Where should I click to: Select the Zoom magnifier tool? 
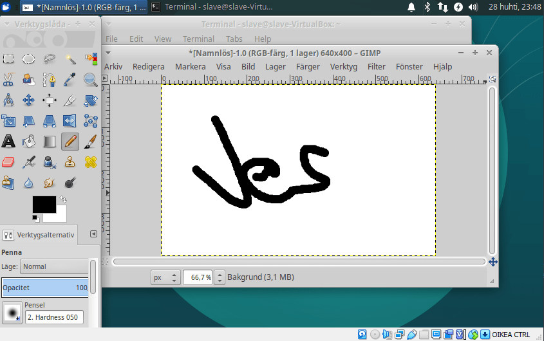coord(91,80)
